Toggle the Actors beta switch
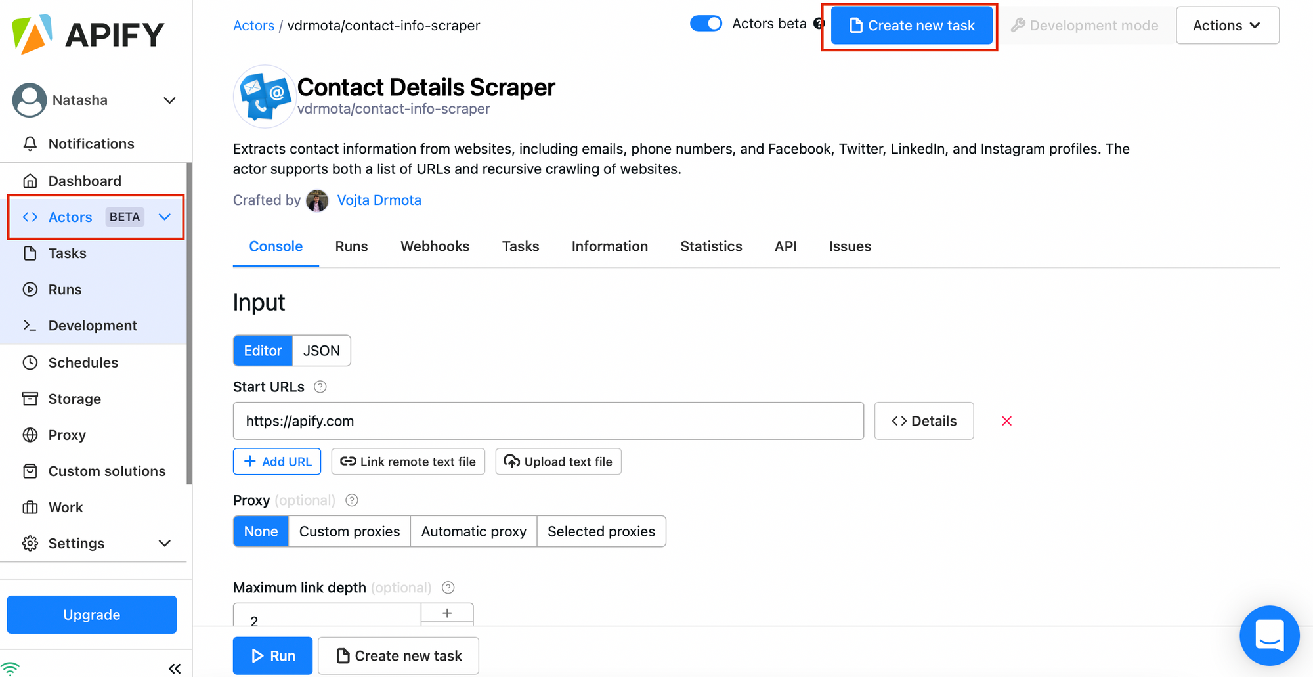This screenshot has width=1313, height=677. click(x=706, y=24)
